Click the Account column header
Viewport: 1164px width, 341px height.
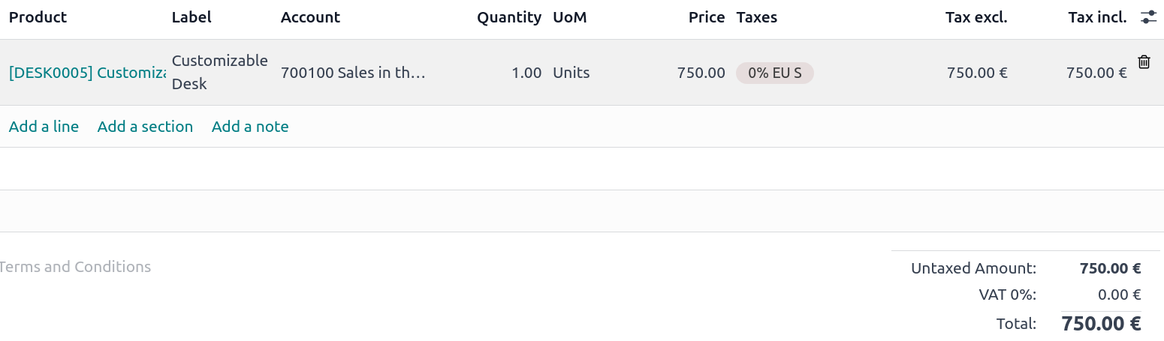[x=310, y=17]
